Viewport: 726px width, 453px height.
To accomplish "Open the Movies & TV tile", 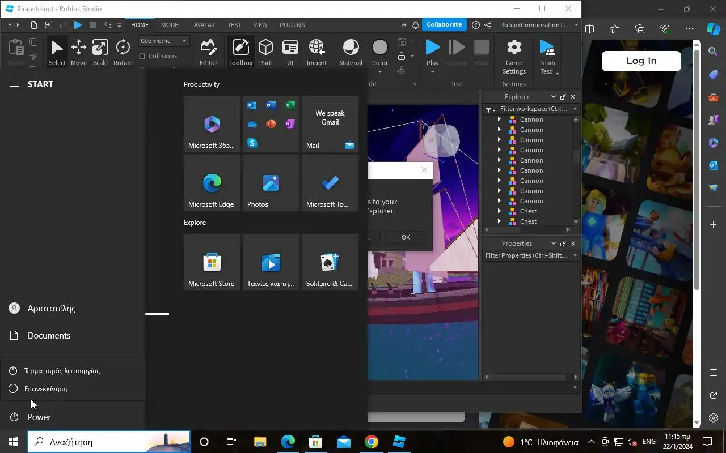I will point(271,262).
